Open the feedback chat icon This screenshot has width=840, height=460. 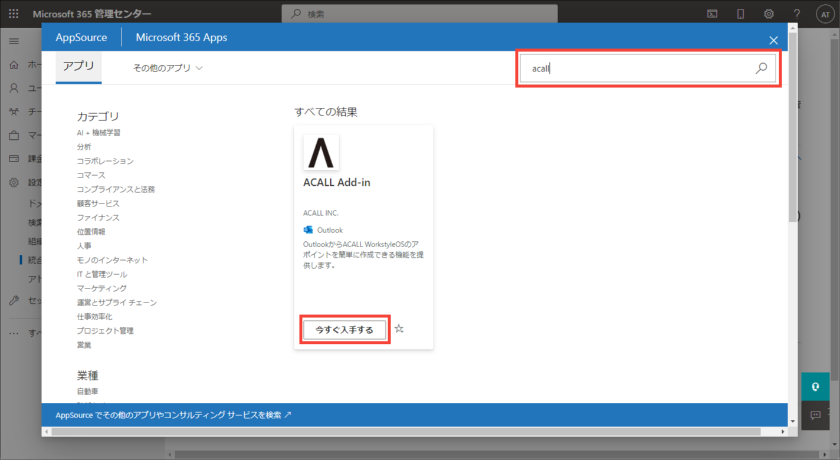[815, 415]
